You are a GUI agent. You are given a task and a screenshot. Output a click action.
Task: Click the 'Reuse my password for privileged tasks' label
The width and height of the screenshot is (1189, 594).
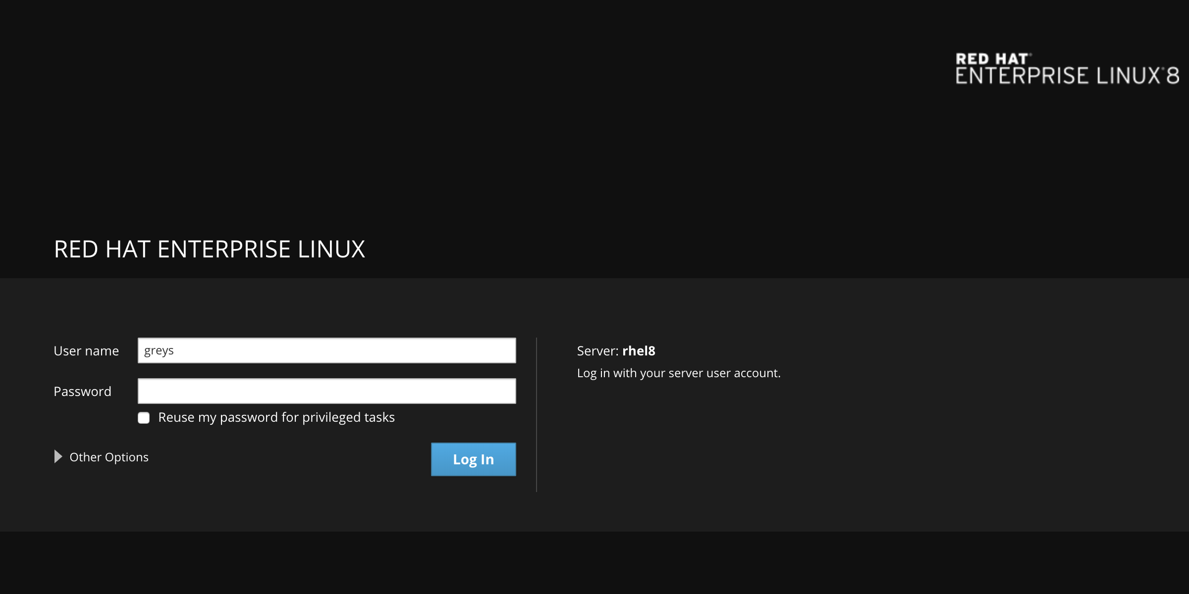point(276,418)
